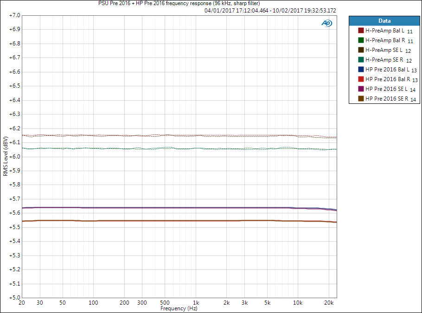Click the RMS Level (dBV) axis label
The height and width of the screenshot is (313, 422).
point(6,156)
